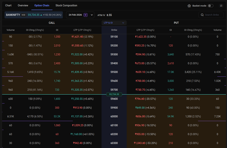This screenshot has height=148, width=227.
Task: Open the BANKNIFTY symbol selector
Action: tap(13, 15)
